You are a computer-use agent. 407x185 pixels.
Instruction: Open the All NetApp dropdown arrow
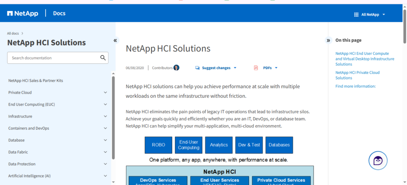384,15
